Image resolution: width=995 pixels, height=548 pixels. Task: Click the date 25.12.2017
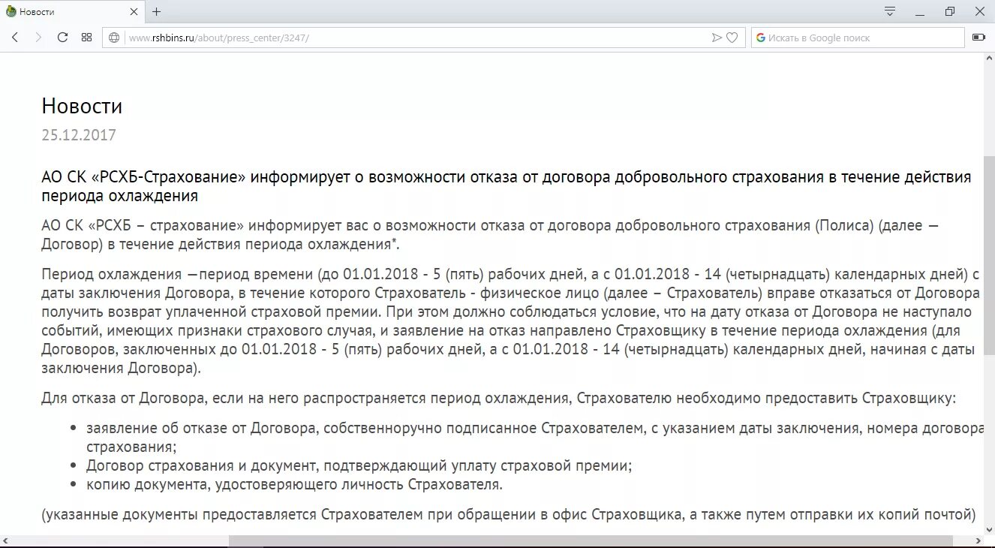pyautogui.click(x=79, y=135)
